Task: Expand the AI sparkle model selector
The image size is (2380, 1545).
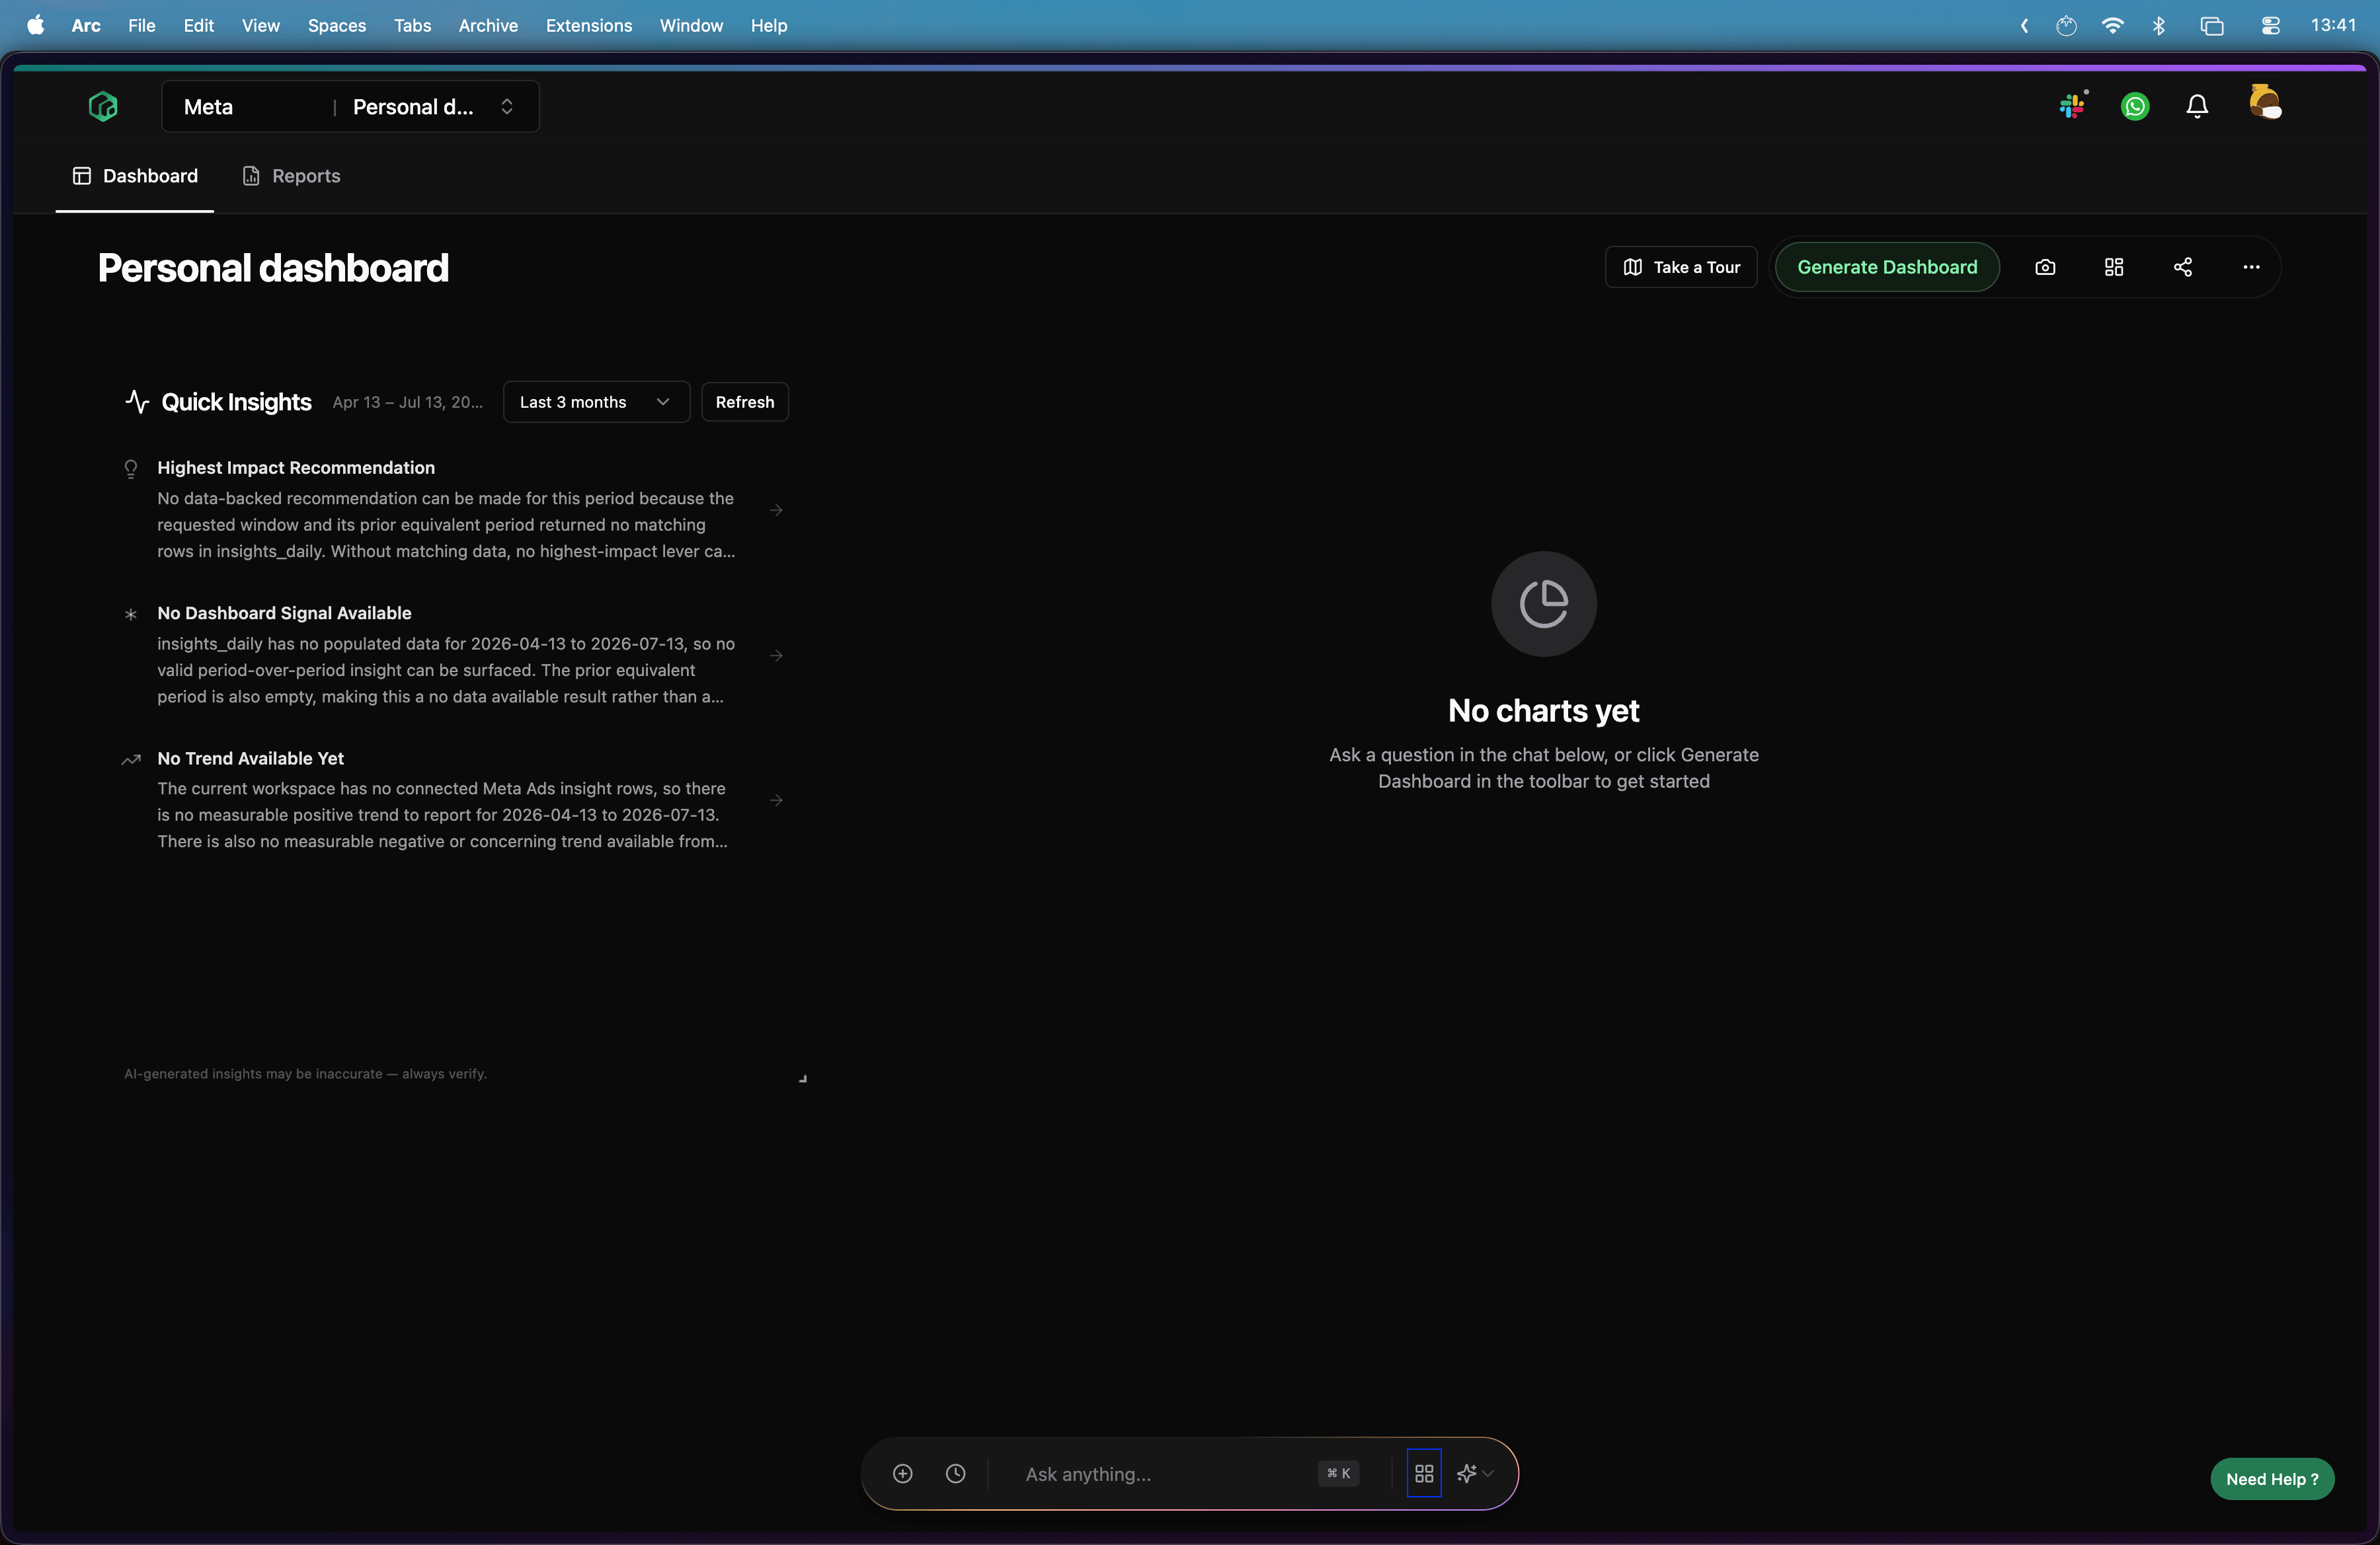Action: 1475,1474
